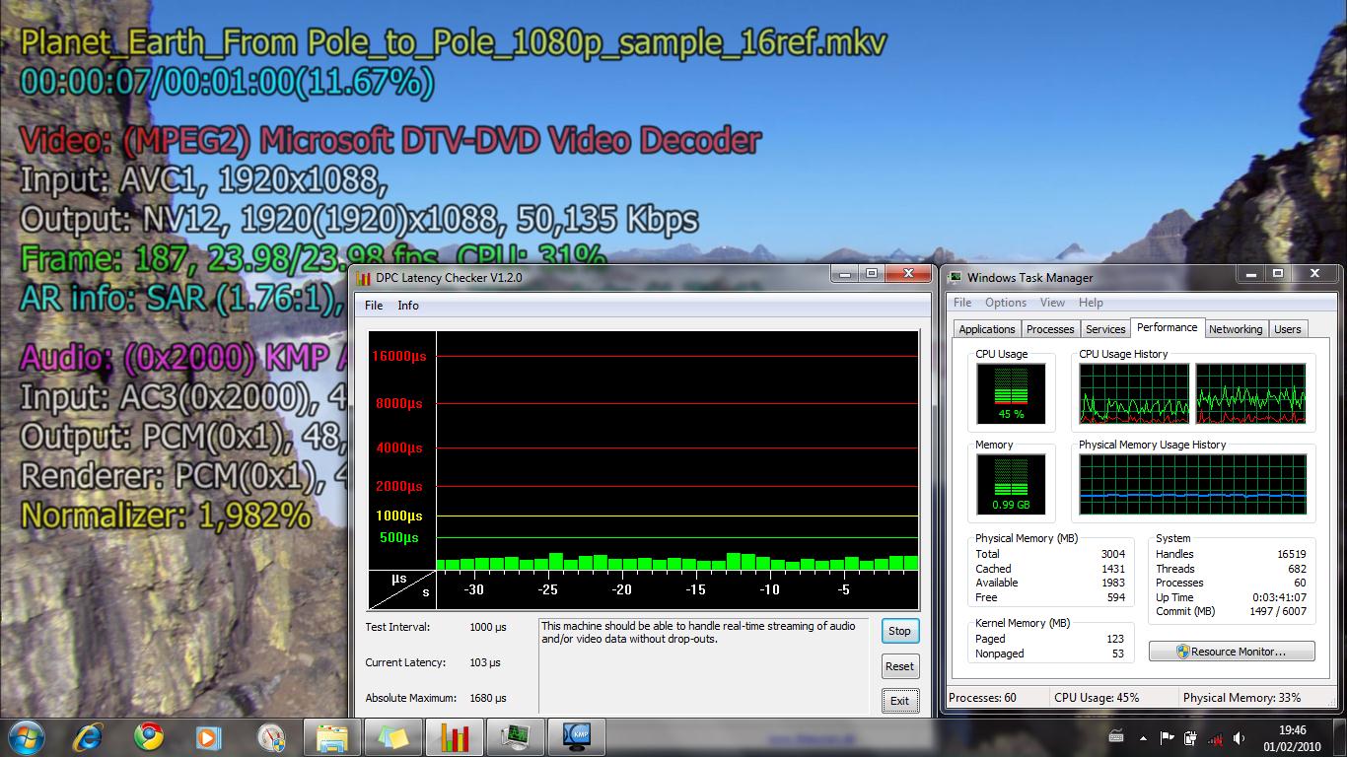Open Options menu in Task Manager
1347x757 pixels.
click(1006, 303)
